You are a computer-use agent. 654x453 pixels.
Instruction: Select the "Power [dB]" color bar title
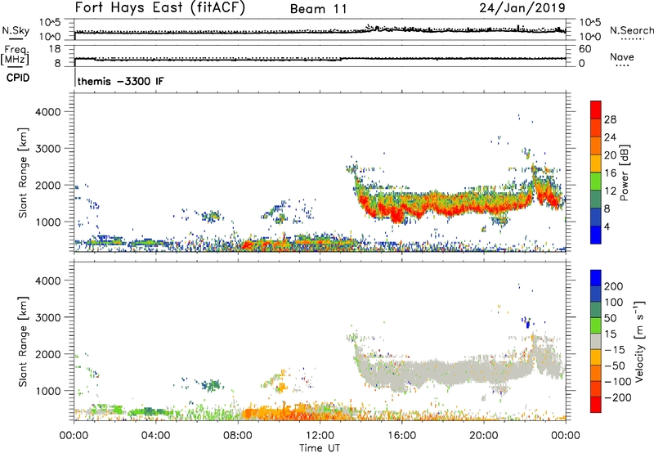pyautogui.click(x=625, y=173)
